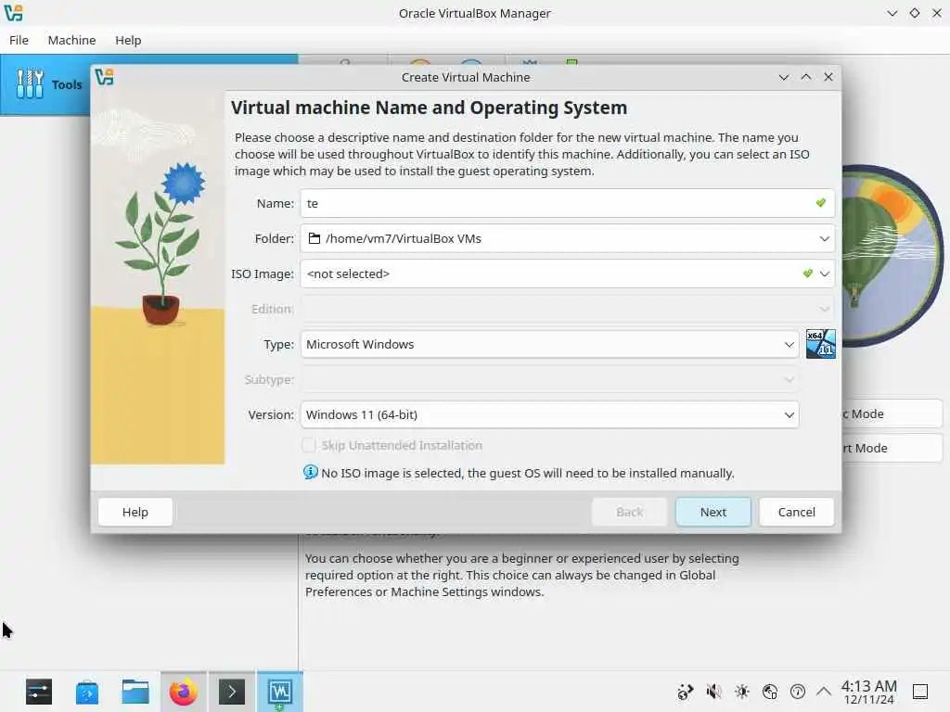Click the grayed-out Back button

(630, 512)
